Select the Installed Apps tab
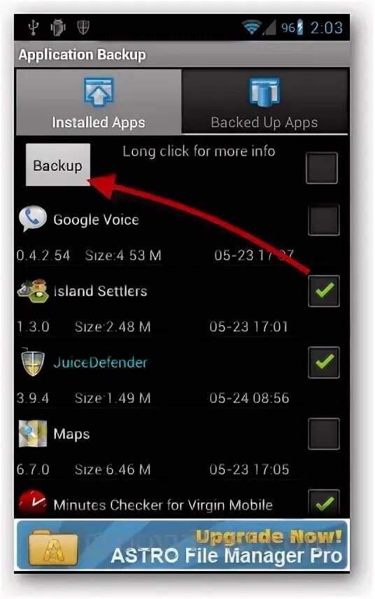 pos(99,101)
